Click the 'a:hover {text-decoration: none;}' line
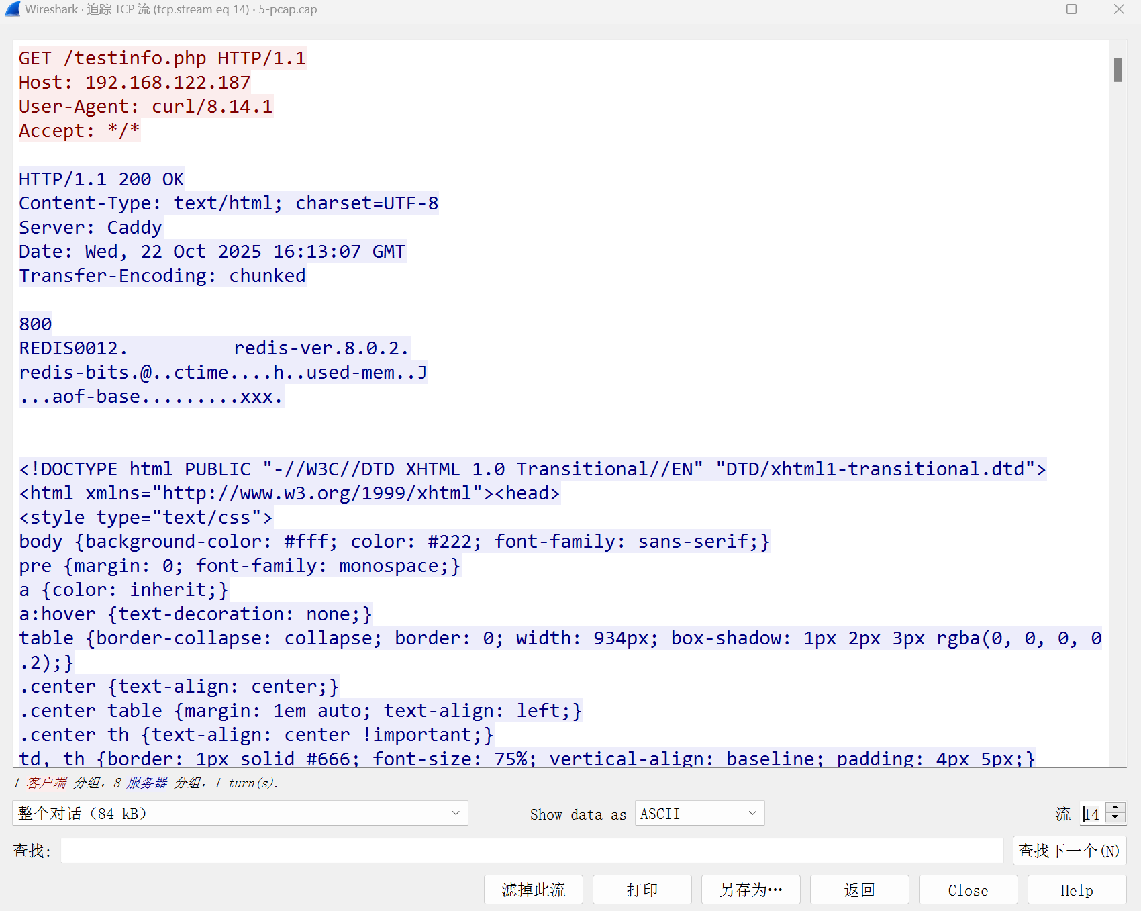Viewport: 1141px width, 911px height. (x=195, y=614)
